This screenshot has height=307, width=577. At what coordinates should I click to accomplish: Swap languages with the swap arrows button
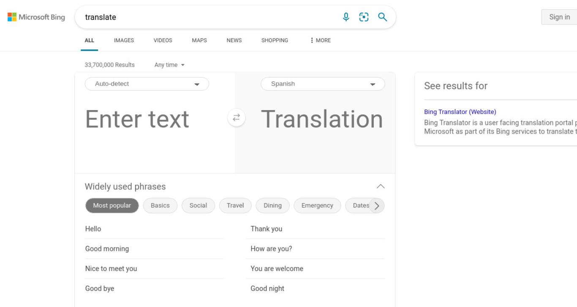237,118
